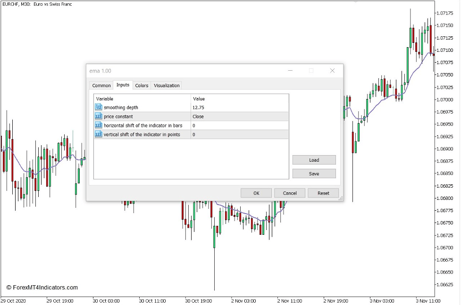Click the Load button
The width and height of the screenshot is (461, 305).
[314, 160]
